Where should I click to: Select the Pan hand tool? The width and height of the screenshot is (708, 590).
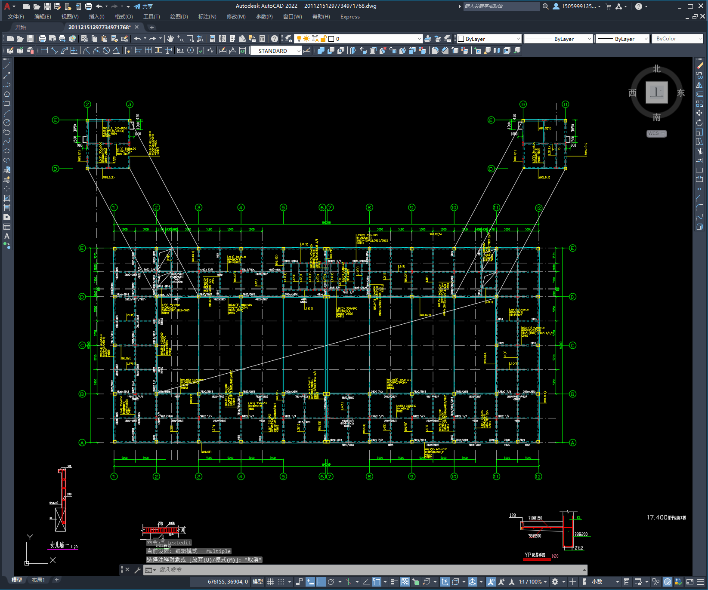170,39
